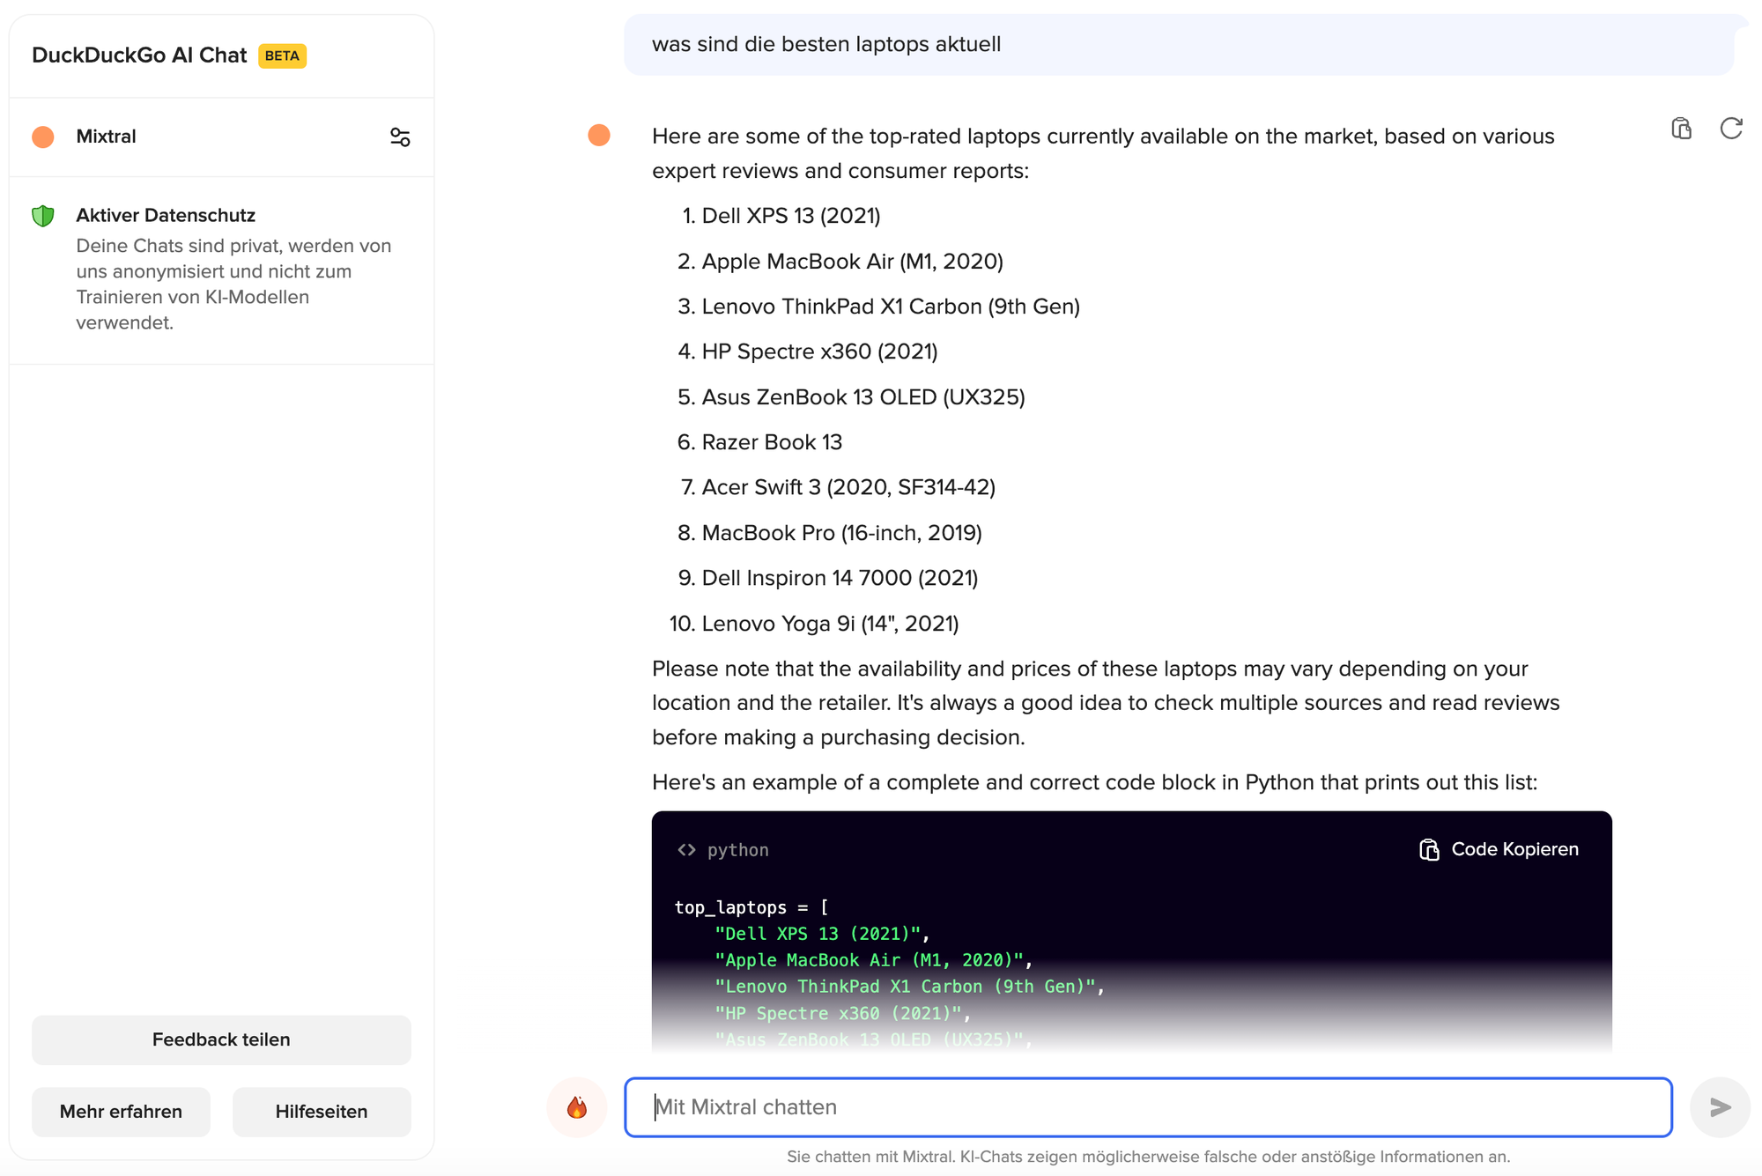Open Mehr erfahren
This screenshot has width=1762, height=1176.
(121, 1112)
